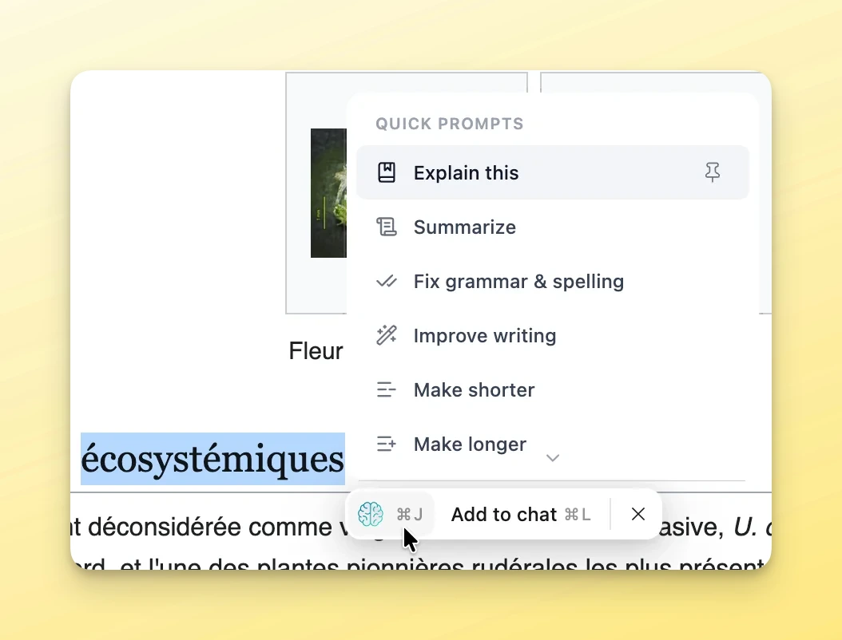Dismiss the popup with the X button

(x=637, y=514)
